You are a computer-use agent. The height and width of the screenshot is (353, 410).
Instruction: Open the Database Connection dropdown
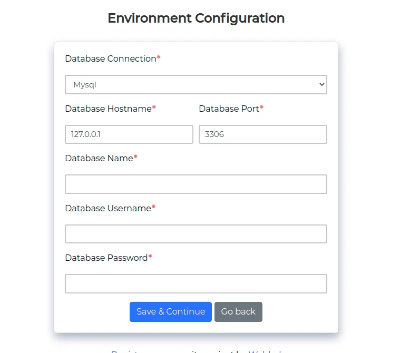coord(196,85)
